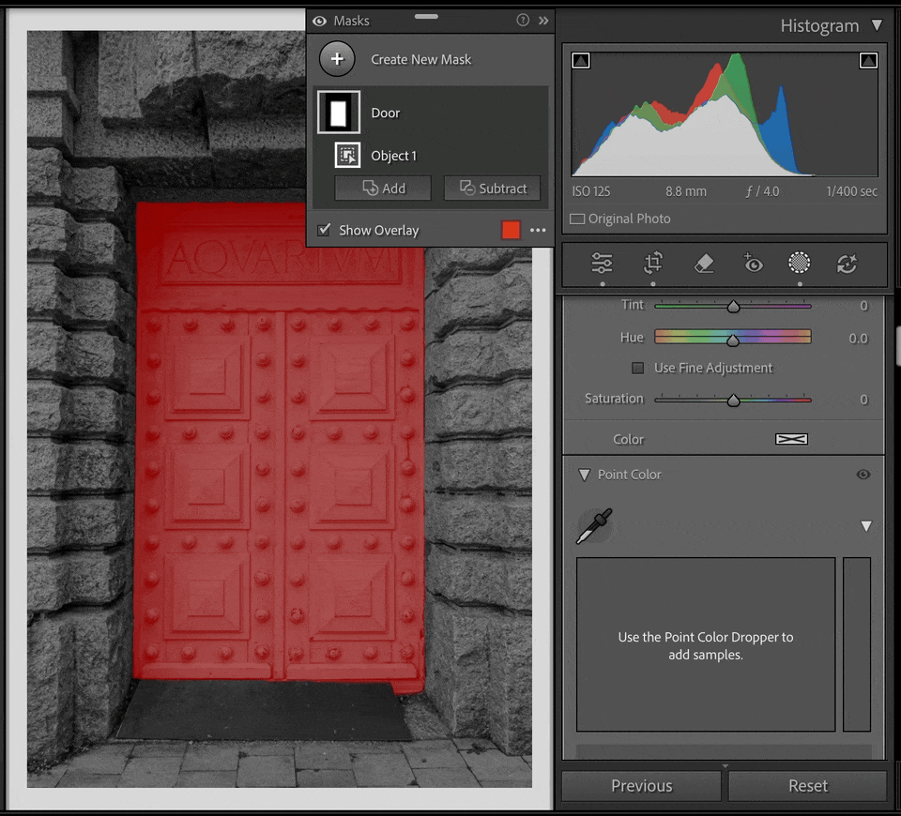Enable Use Fine Adjustment checkbox

638,368
